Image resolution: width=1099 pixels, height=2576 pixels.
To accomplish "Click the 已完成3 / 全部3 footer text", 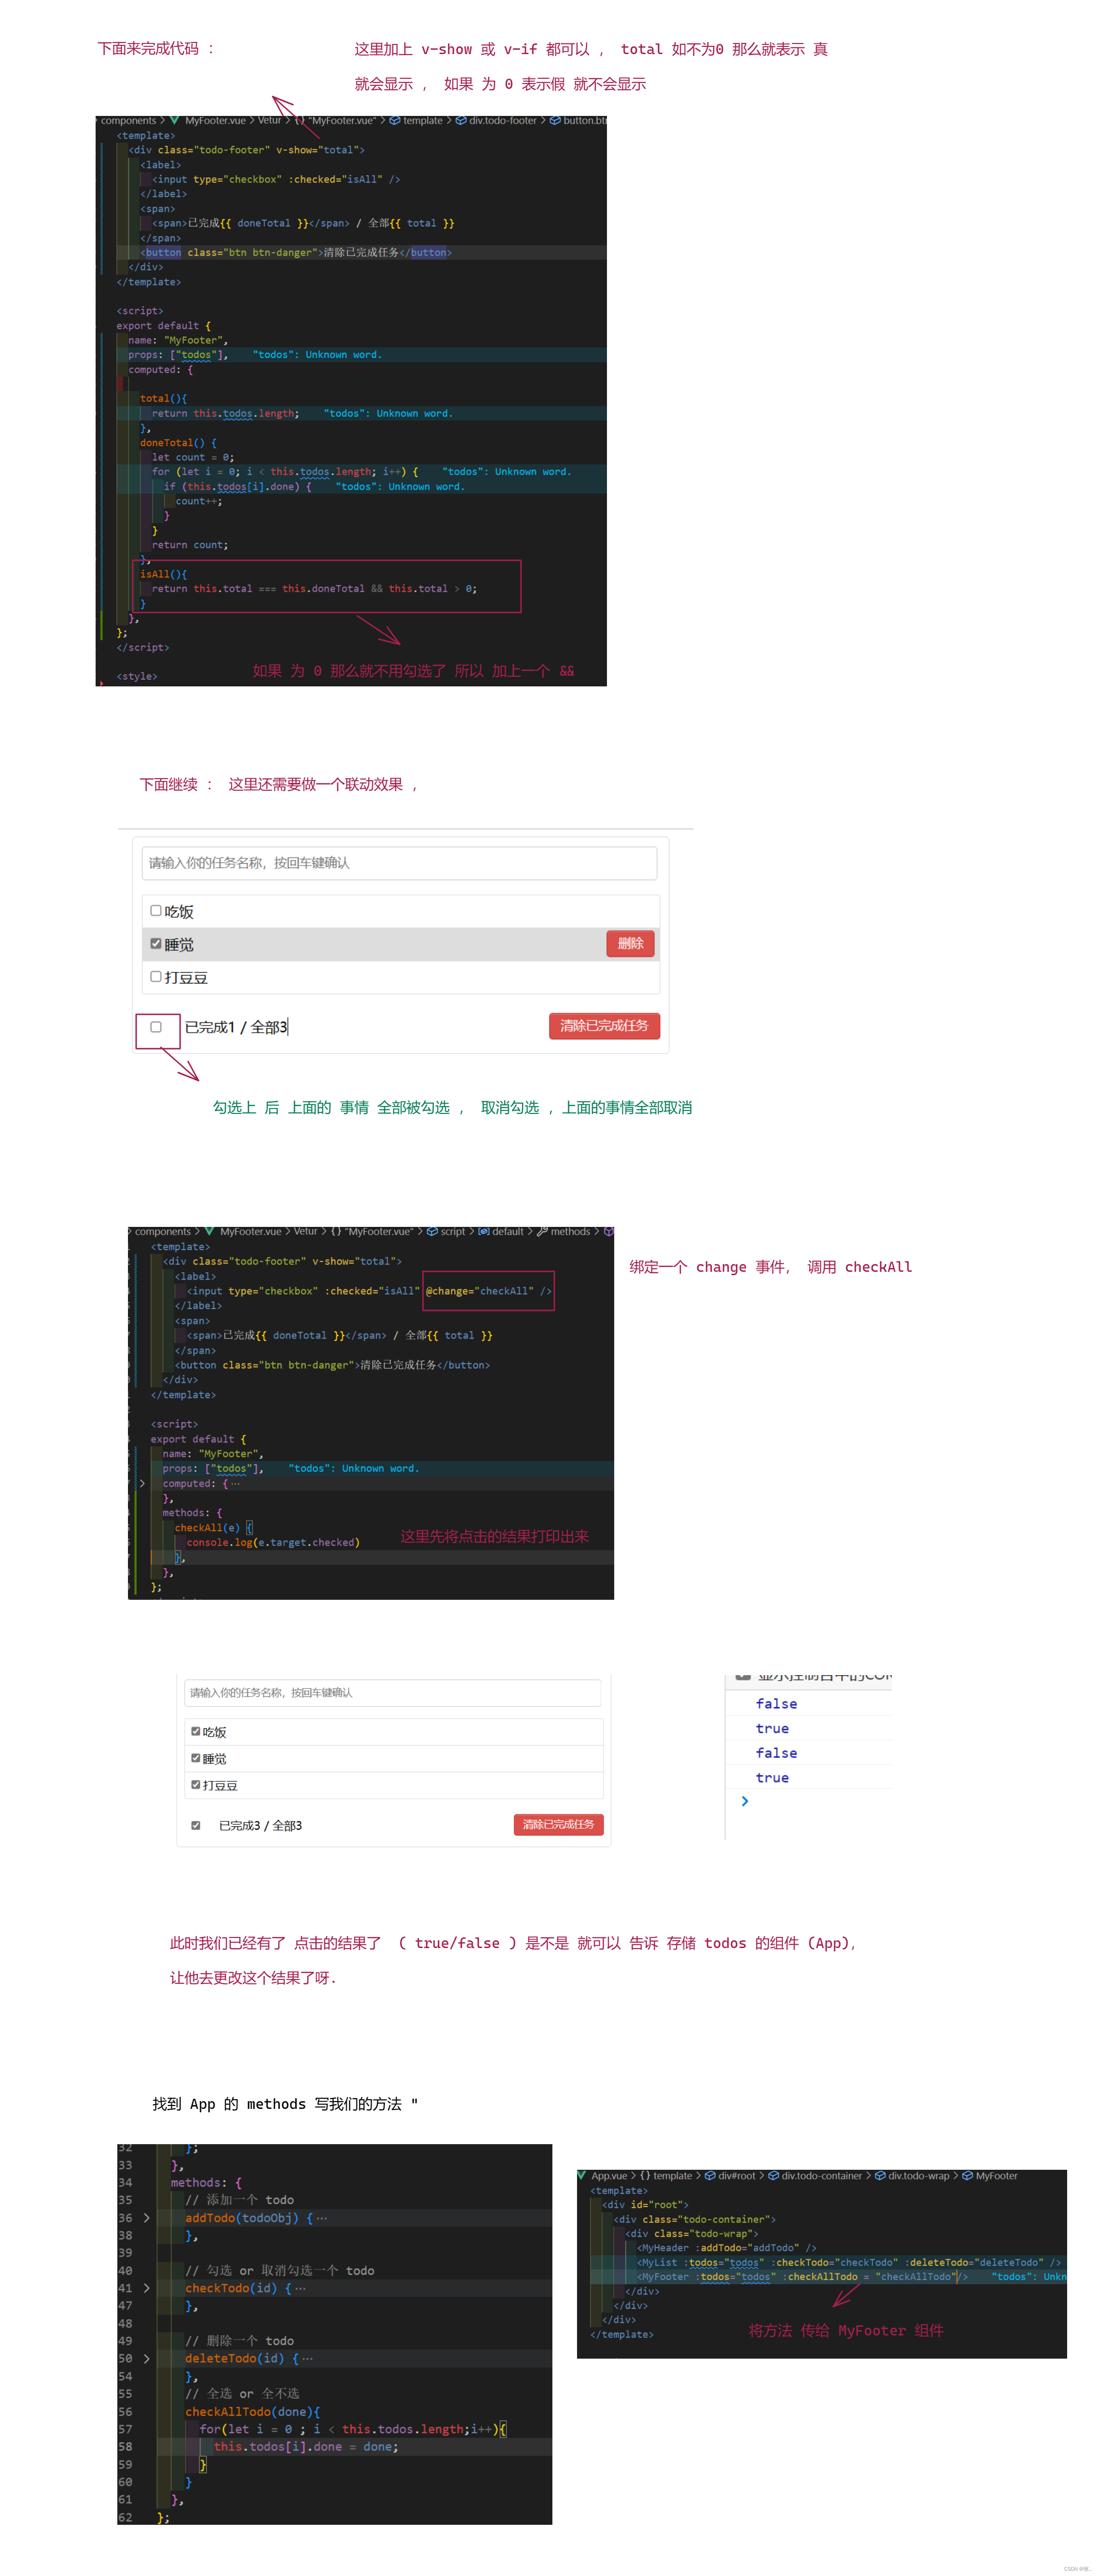I will pyautogui.click(x=260, y=1825).
